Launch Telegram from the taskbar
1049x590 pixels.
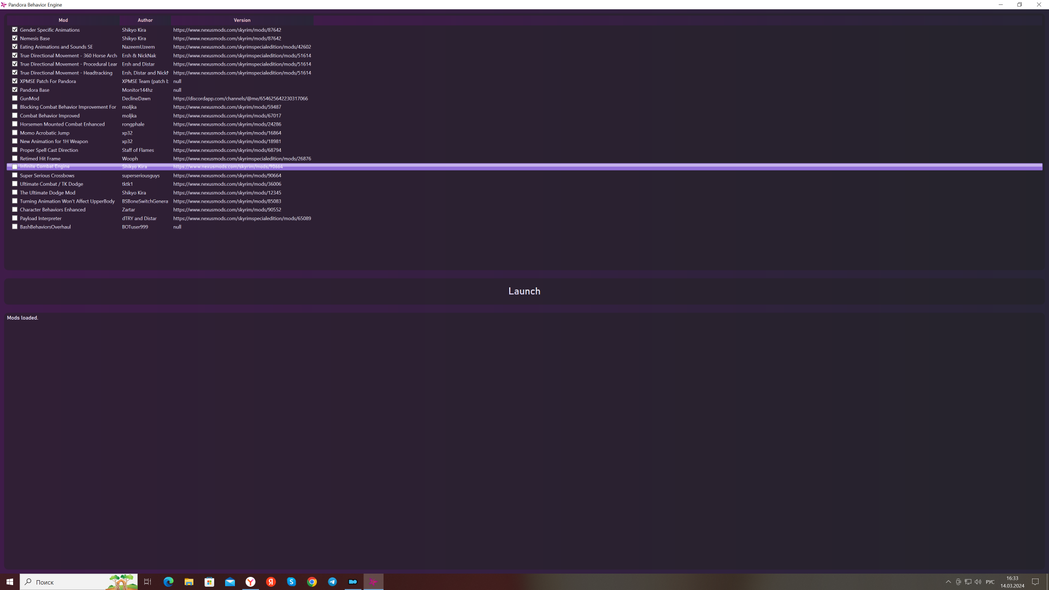point(332,582)
